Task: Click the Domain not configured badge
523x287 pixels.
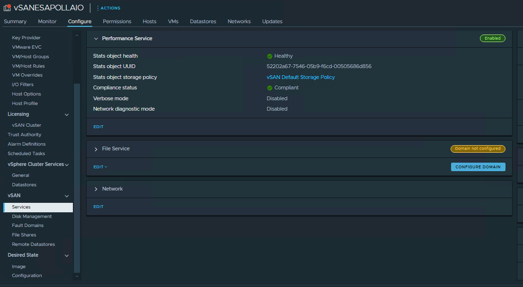Action: coord(478,148)
